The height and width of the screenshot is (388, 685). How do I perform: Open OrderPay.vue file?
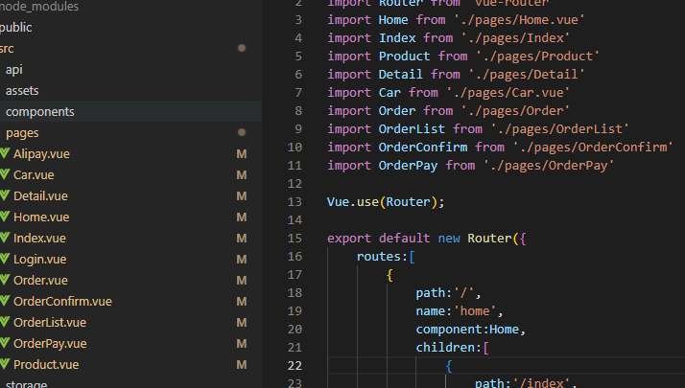coord(50,344)
